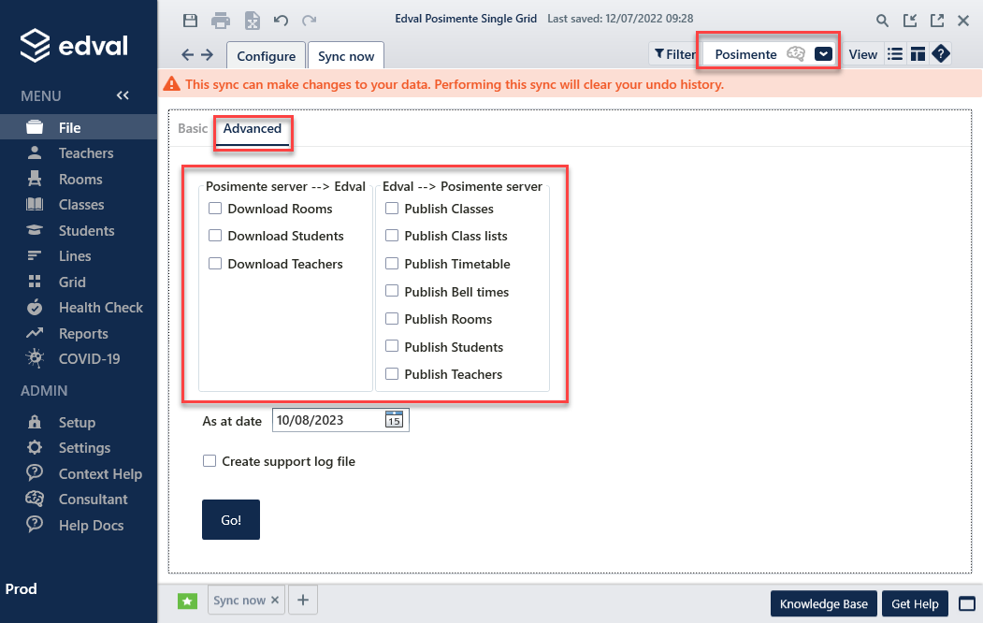Click the Print icon
This screenshot has width=983, height=623.
point(221,20)
